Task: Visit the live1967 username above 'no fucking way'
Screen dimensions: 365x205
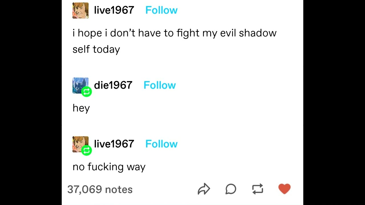Action: pyautogui.click(x=114, y=144)
